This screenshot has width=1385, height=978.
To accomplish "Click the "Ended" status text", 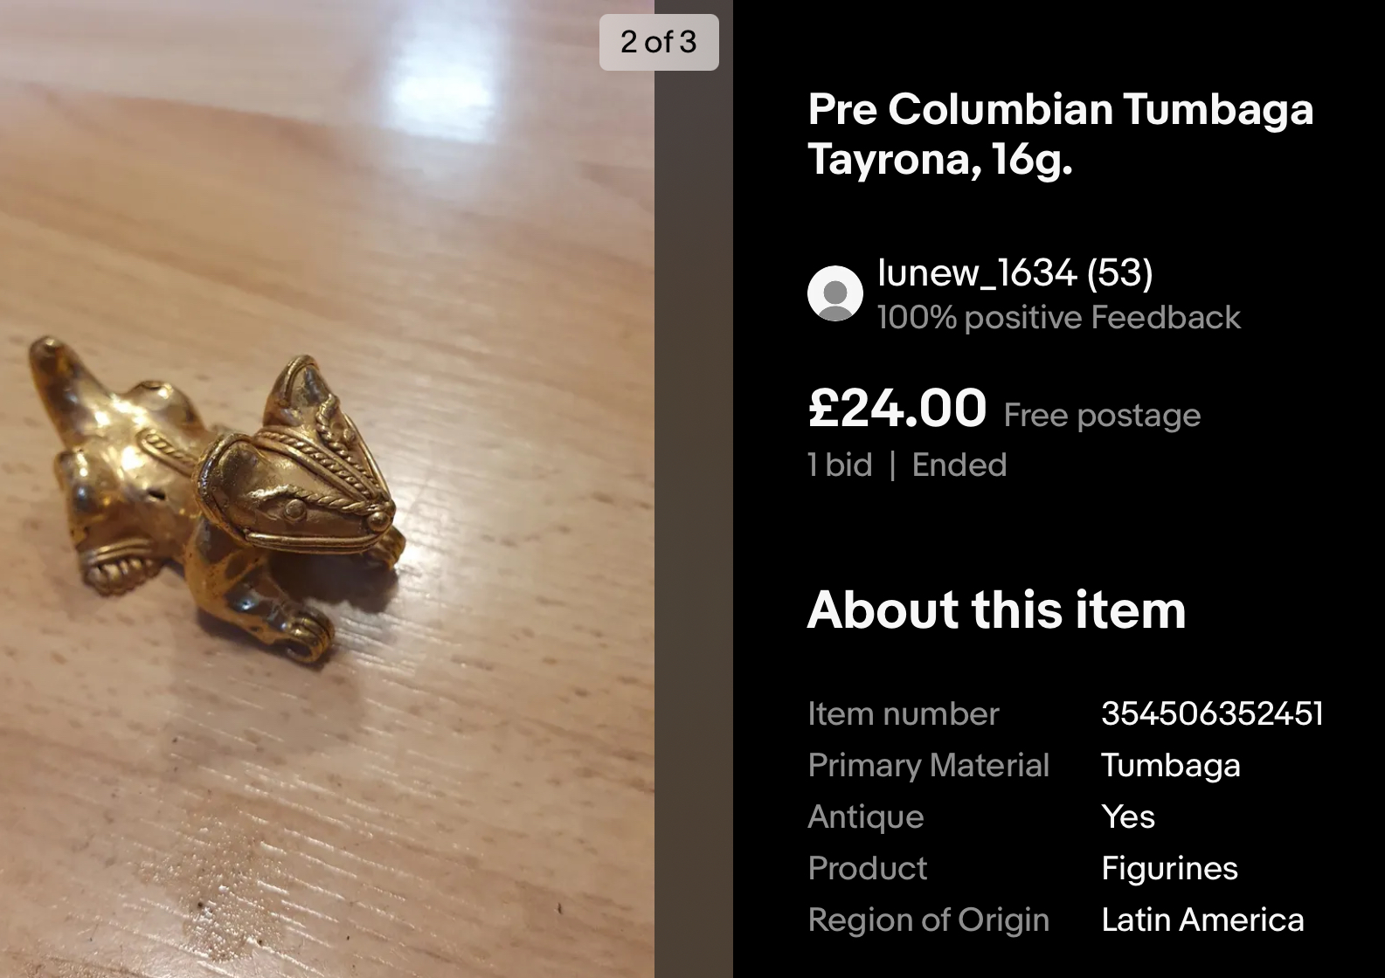I will click(959, 465).
